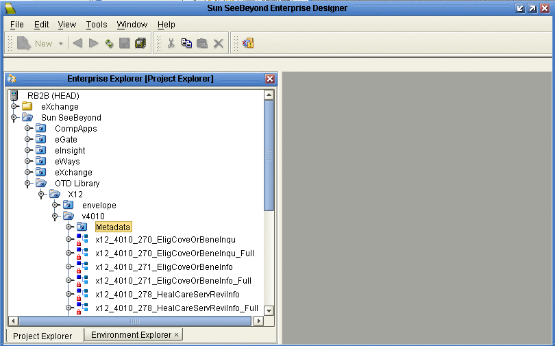Expand the top-level eXchange folder node
Screen dimensions: 555x346
pos(14,106)
